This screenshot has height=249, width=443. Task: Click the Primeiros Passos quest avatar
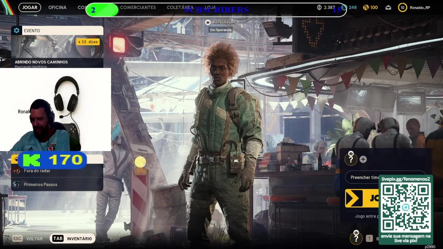[x=16, y=185]
